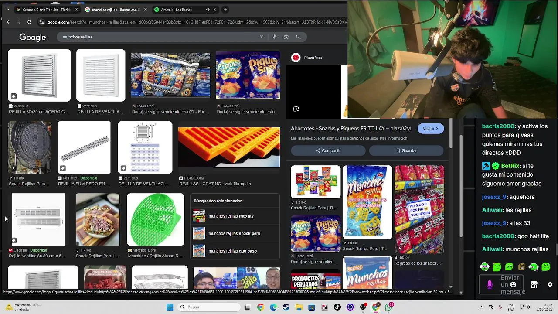Select related search munchos rejillas snack peru
The width and height of the screenshot is (558, 314).
(235, 233)
